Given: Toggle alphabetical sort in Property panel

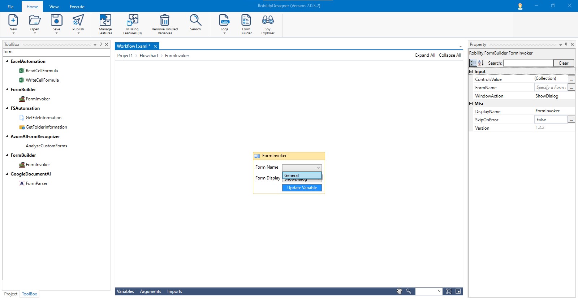Looking at the screenshot, I should pos(481,63).
